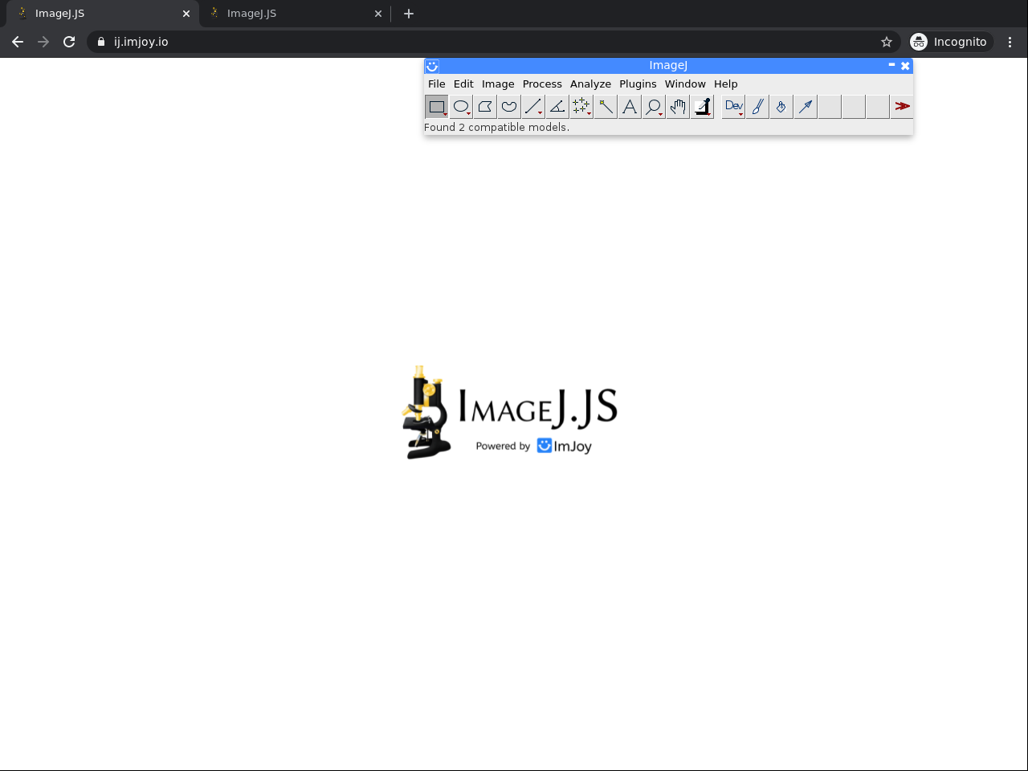Activate the Angle tool
The height and width of the screenshot is (771, 1028).
[x=557, y=106]
